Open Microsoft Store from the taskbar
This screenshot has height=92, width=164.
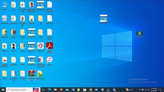click(85, 90)
